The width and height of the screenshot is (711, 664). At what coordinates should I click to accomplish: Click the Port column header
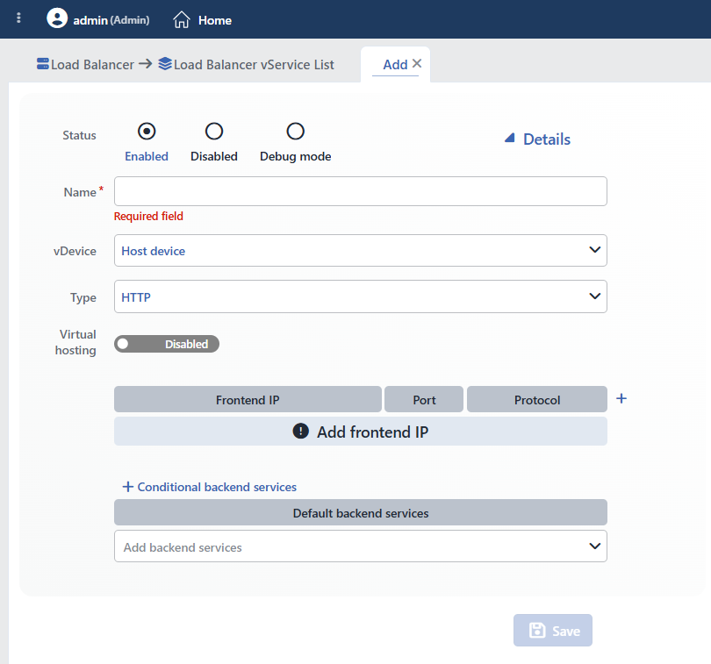[x=424, y=399]
